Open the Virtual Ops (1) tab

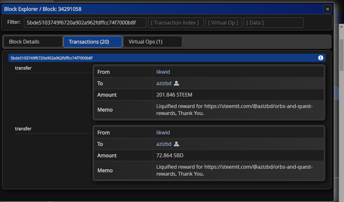(153, 42)
